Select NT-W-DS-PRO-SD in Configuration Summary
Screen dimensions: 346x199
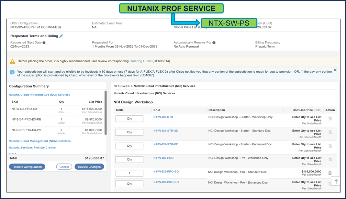tap(24, 109)
